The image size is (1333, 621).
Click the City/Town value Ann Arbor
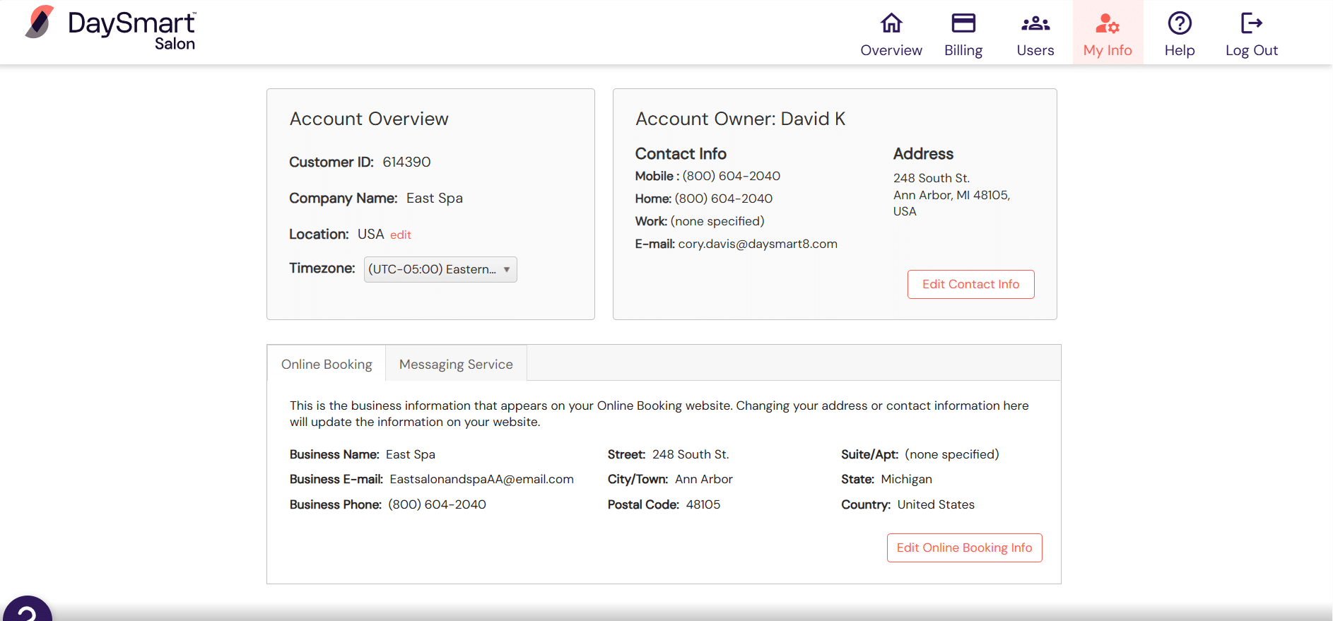point(704,479)
